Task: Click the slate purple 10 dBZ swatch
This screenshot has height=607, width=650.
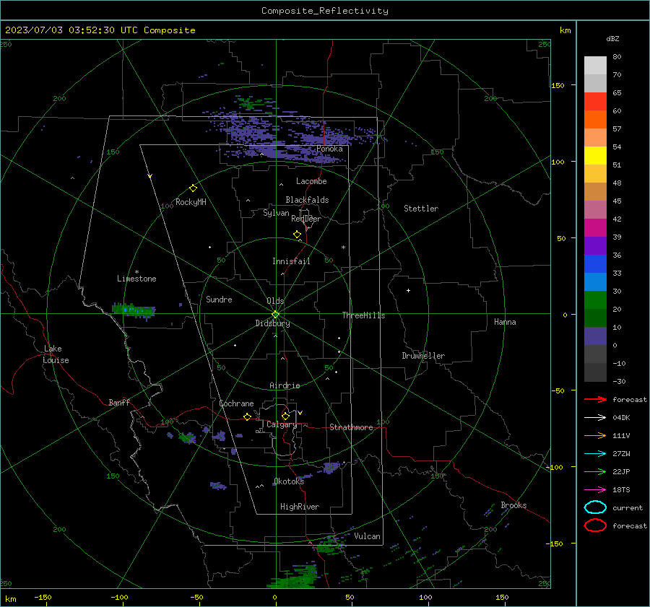Action: click(595, 336)
